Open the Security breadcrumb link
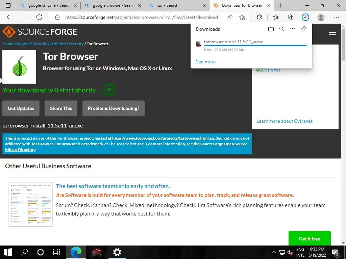Screen dimensions: 346x259 click(76, 44)
